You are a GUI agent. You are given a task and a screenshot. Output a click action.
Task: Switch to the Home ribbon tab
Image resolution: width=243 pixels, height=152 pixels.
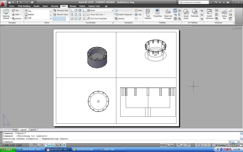point(12,6)
